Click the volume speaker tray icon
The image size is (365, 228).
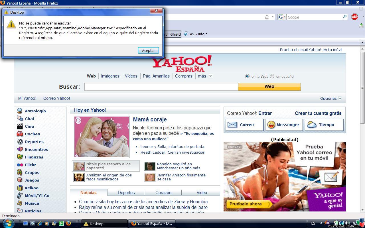pos(347,223)
